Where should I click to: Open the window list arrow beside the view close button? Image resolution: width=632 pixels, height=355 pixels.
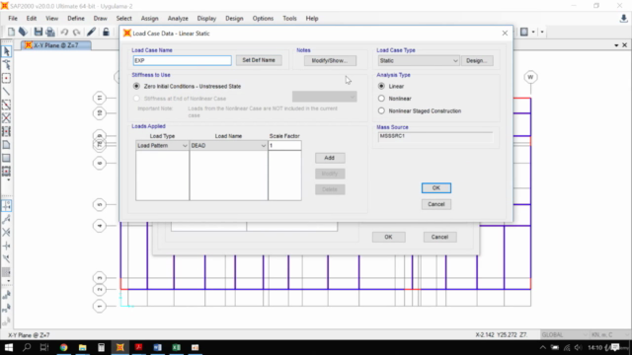click(616, 45)
